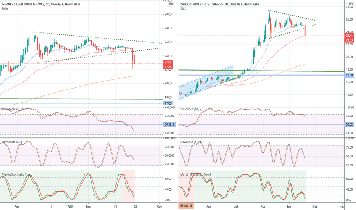The width and height of the screenshot is (356, 210).
Task: Click the 22.87 price label on 4h chart
Action: (x=168, y=67)
